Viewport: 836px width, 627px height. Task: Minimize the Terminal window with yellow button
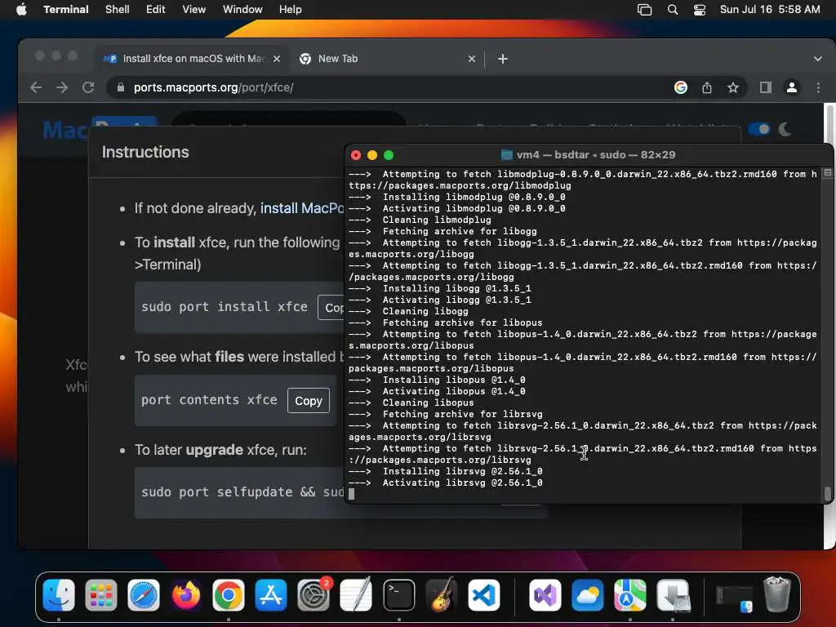(x=372, y=155)
